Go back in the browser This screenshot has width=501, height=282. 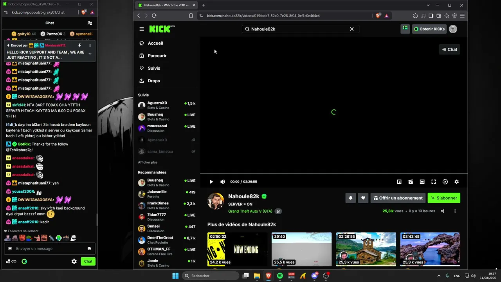(x=139, y=16)
